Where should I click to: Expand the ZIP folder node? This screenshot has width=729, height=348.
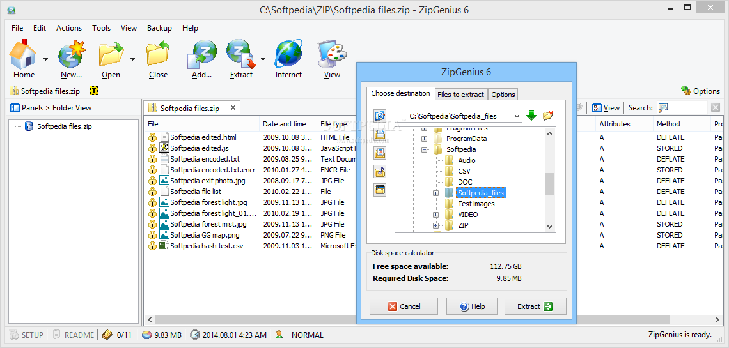(x=435, y=225)
